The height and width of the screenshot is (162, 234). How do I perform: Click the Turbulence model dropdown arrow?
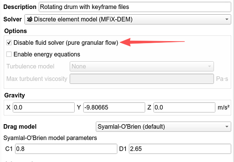(x=210, y=66)
